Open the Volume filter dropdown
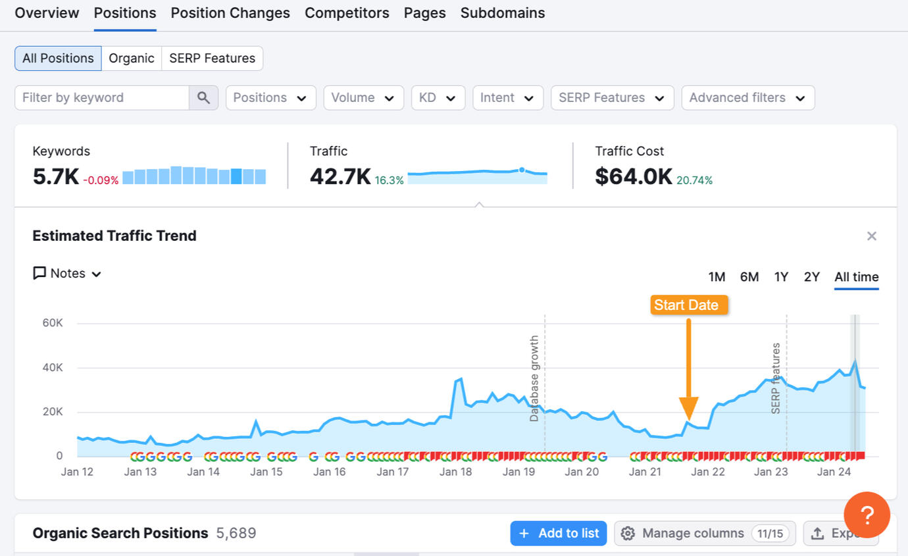Viewport: 908px width, 556px height. (363, 98)
